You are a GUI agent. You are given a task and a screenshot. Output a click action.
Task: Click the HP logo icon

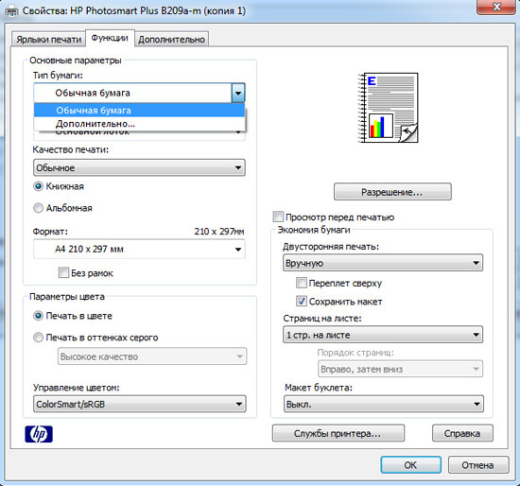coord(39,434)
